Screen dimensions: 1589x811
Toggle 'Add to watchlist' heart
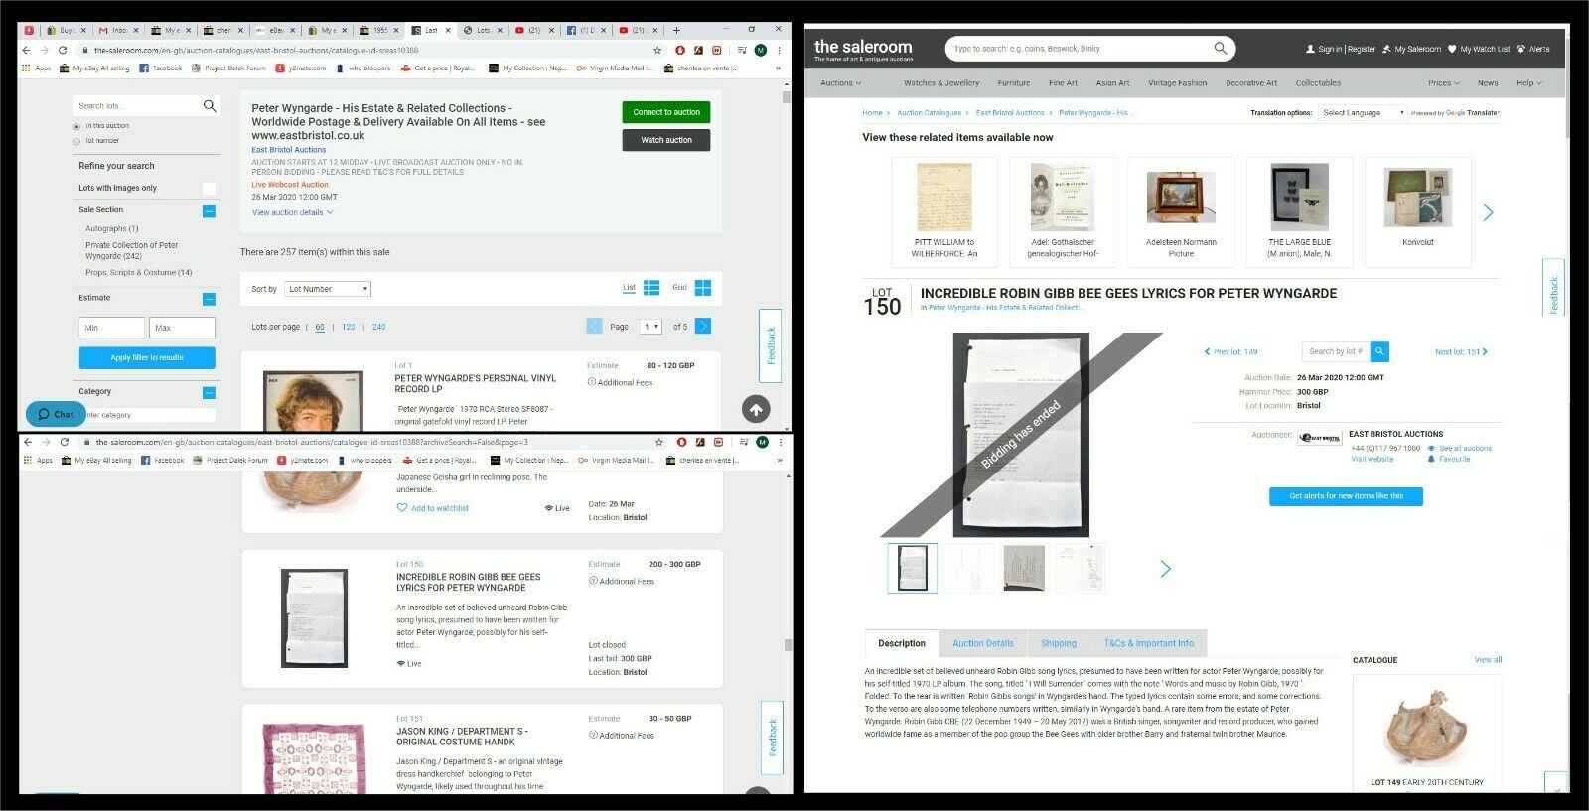click(x=402, y=508)
